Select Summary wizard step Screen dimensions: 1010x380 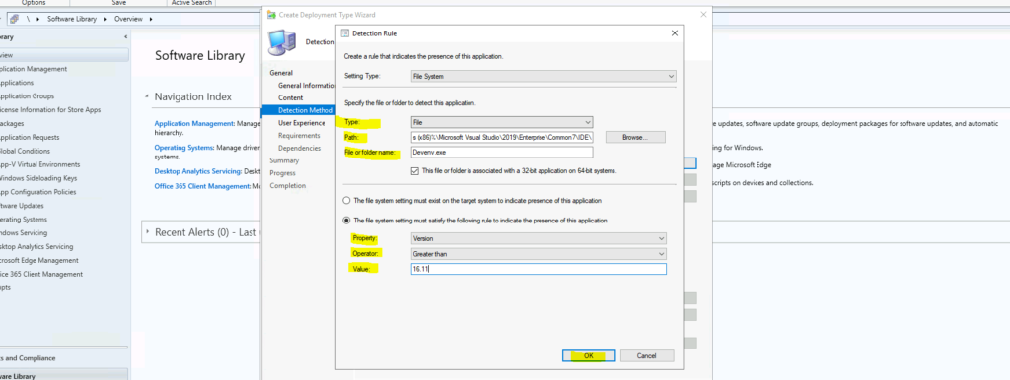[284, 160]
